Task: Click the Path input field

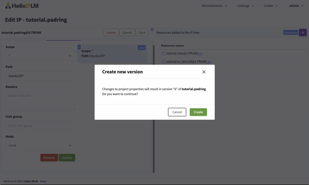Action: pos(40,76)
